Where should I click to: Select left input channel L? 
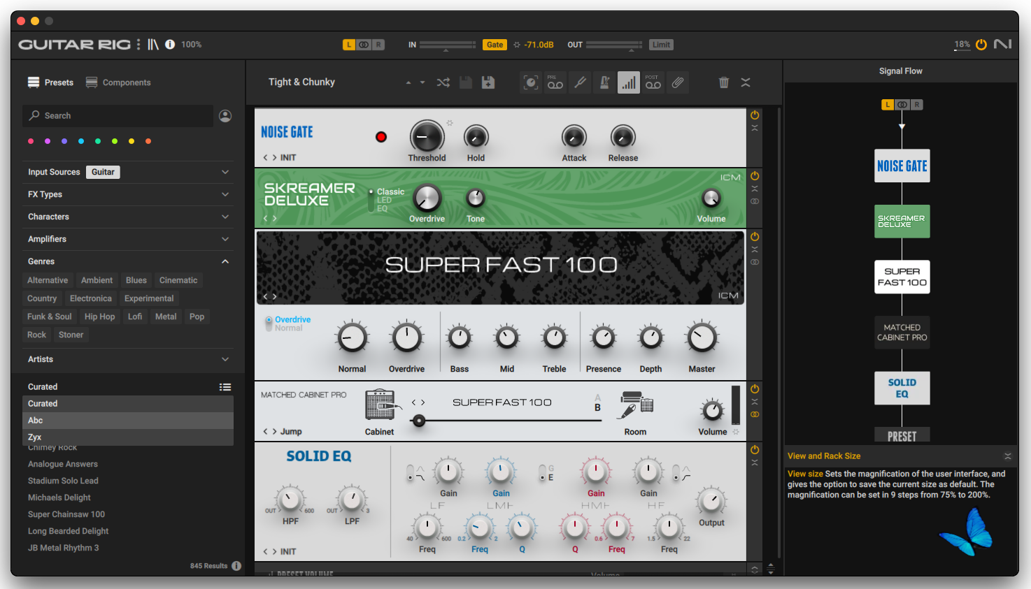point(348,45)
